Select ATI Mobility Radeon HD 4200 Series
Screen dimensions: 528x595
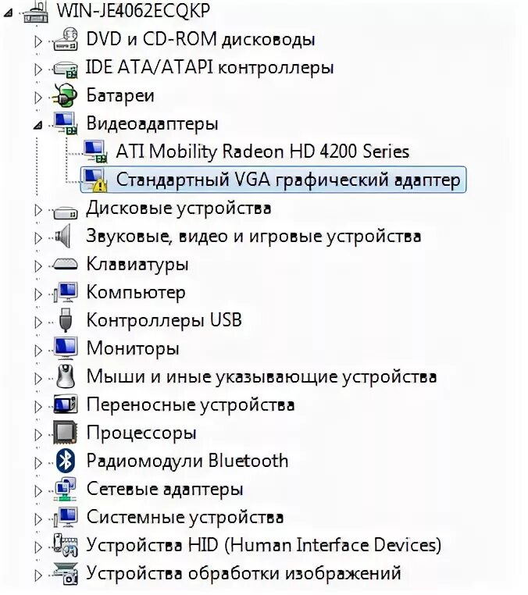262,151
